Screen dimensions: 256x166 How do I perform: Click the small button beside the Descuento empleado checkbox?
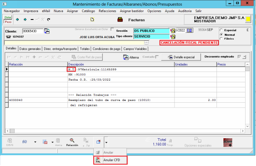point(244,57)
